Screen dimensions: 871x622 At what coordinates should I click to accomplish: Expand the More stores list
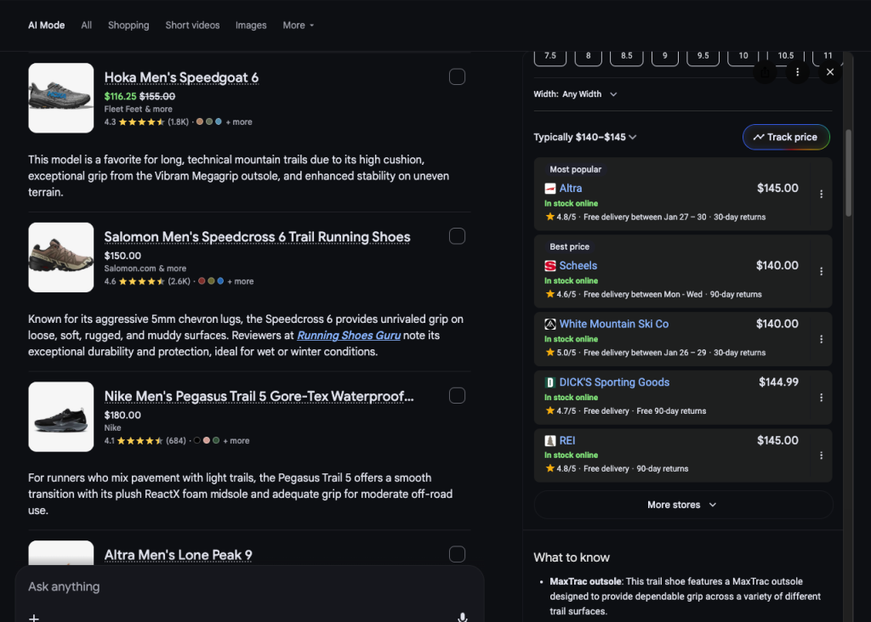683,505
